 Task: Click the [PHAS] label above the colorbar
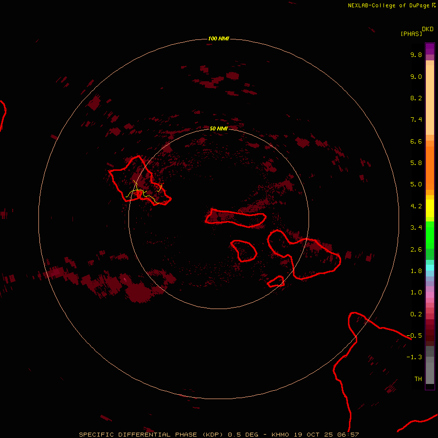tap(411, 34)
